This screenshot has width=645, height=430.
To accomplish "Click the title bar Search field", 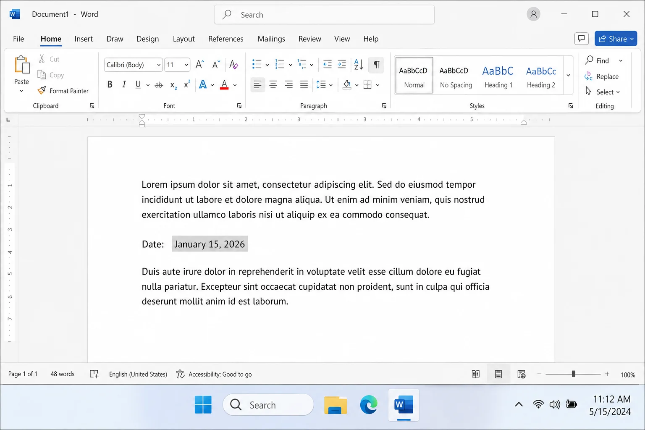I will tap(324, 15).
